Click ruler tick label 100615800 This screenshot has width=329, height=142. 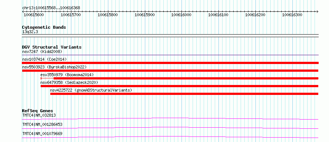coord(108,15)
